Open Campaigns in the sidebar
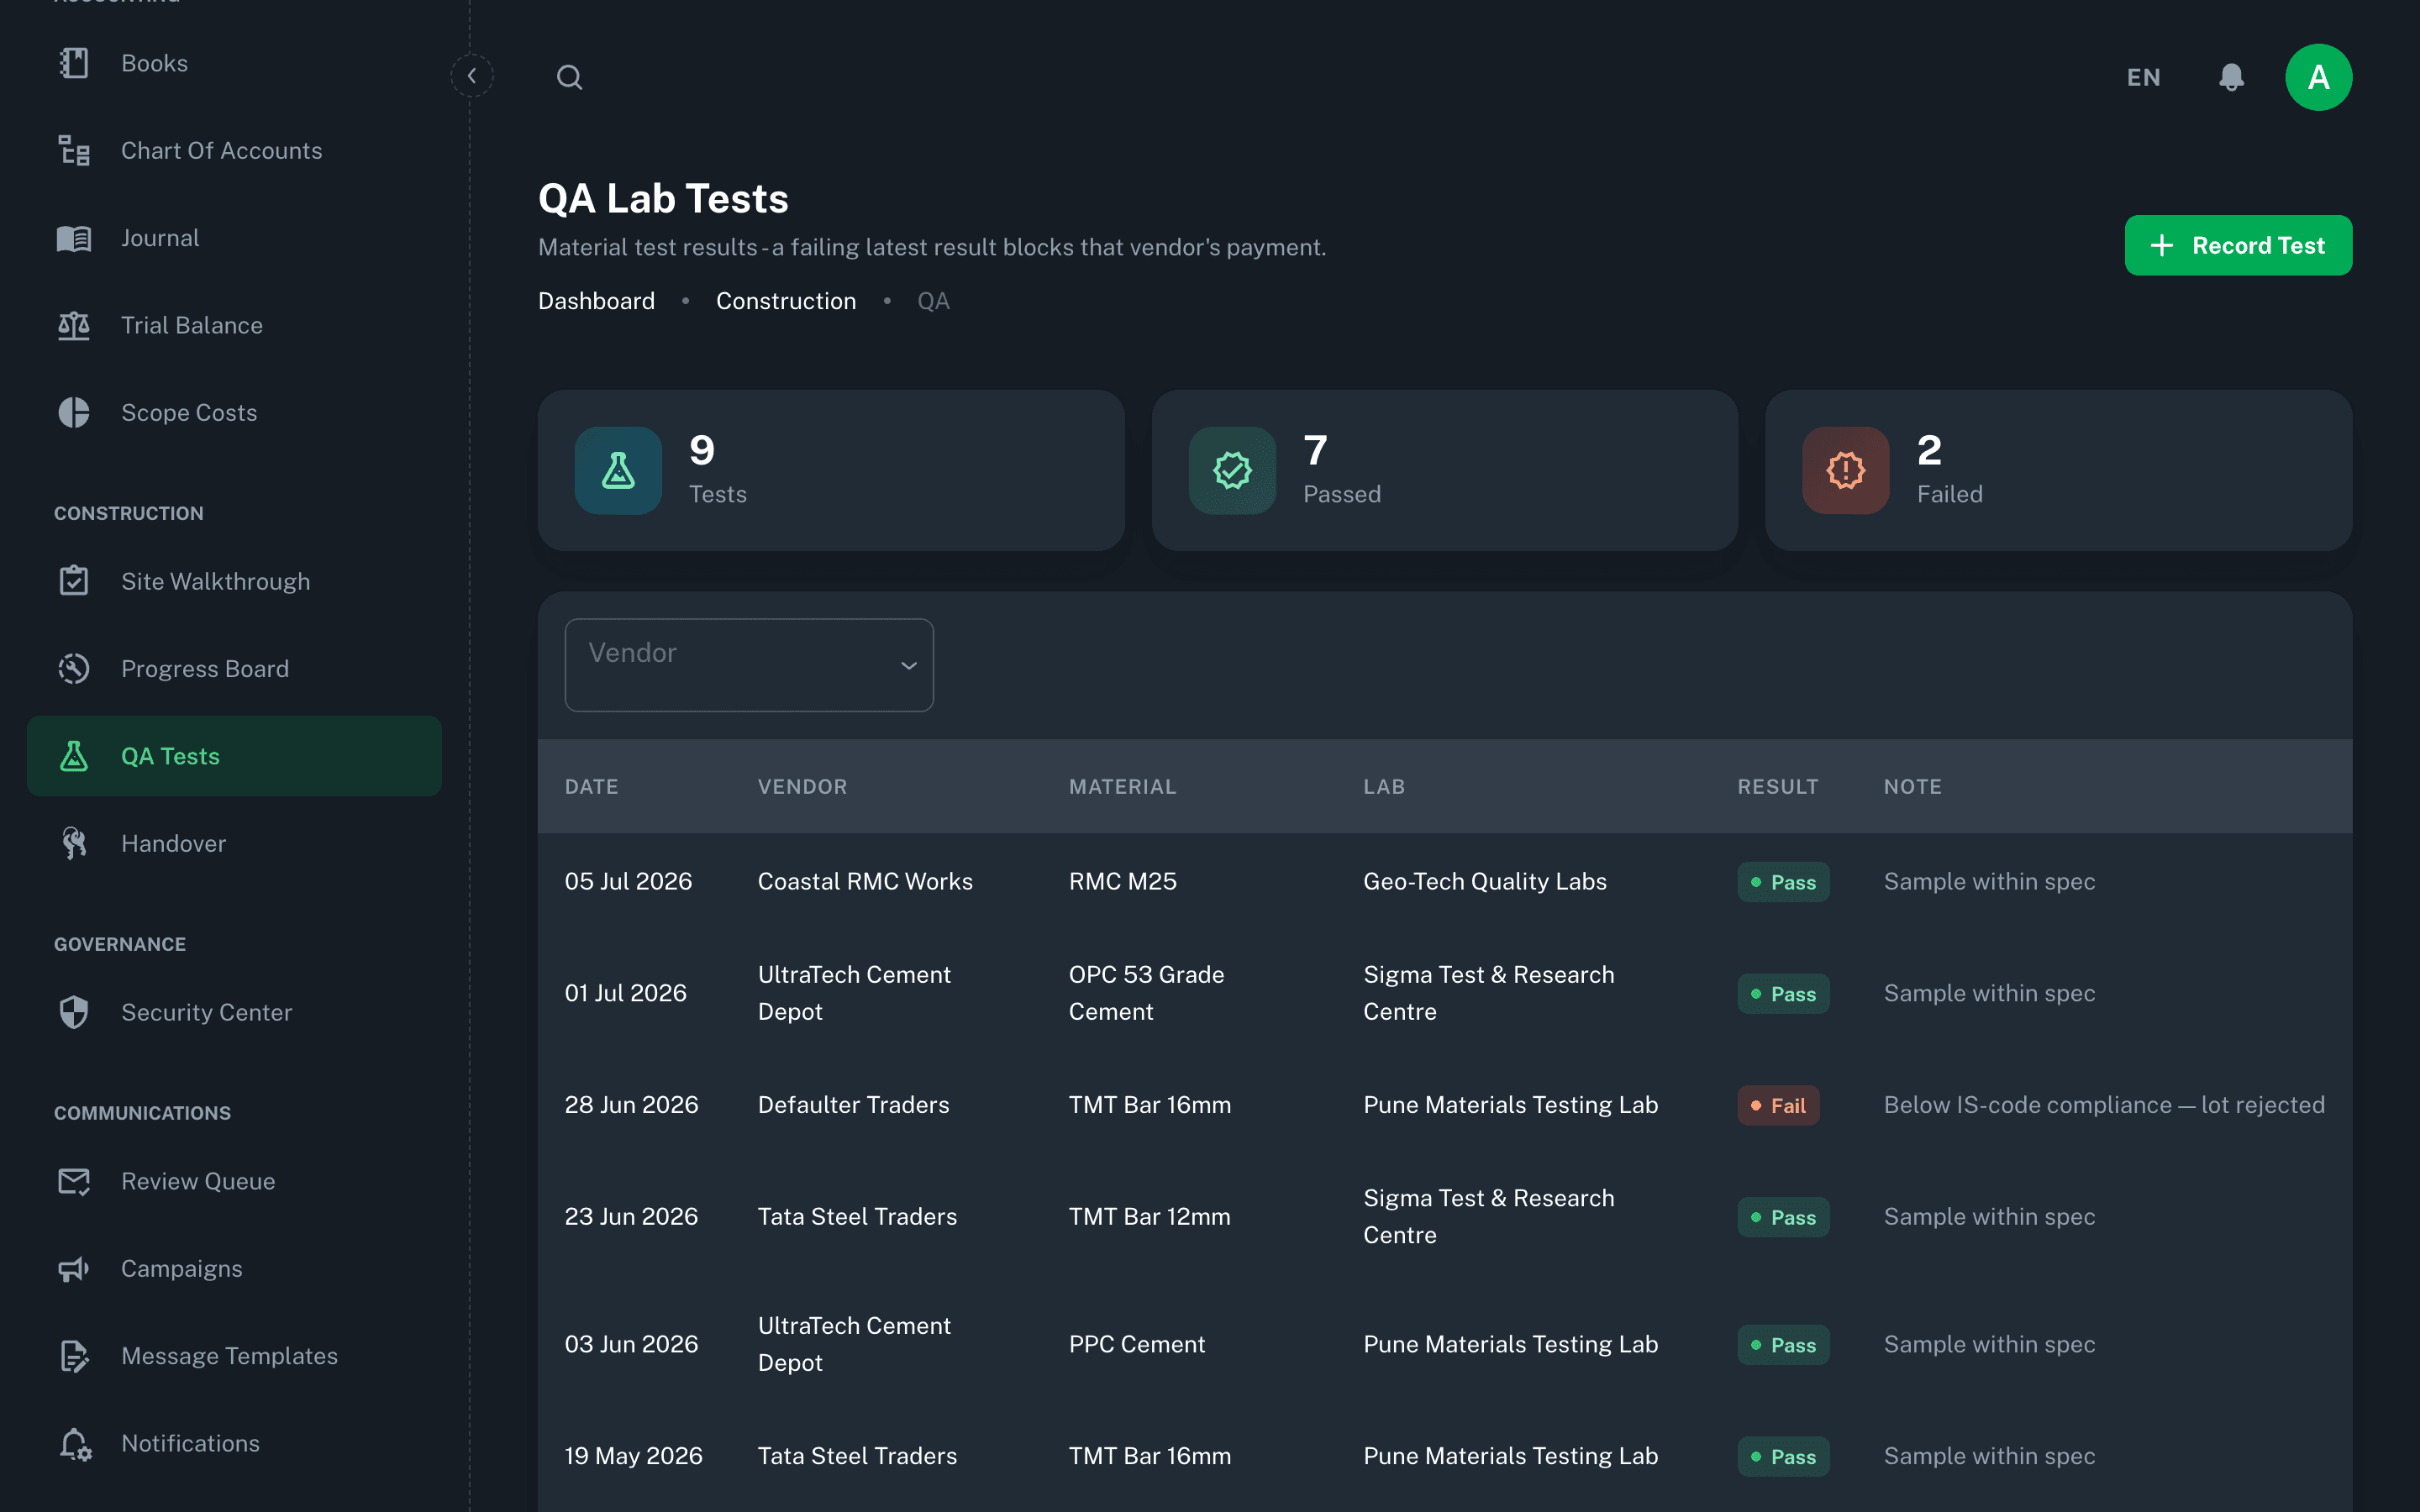The height and width of the screenshot is (1512, 2420). (x=234, y=1268)
